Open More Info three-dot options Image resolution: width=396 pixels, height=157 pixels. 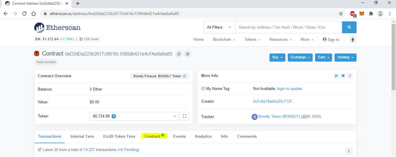coord(350,76)
